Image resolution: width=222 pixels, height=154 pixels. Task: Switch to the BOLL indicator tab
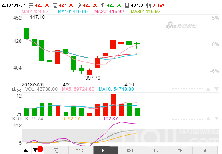155,150
